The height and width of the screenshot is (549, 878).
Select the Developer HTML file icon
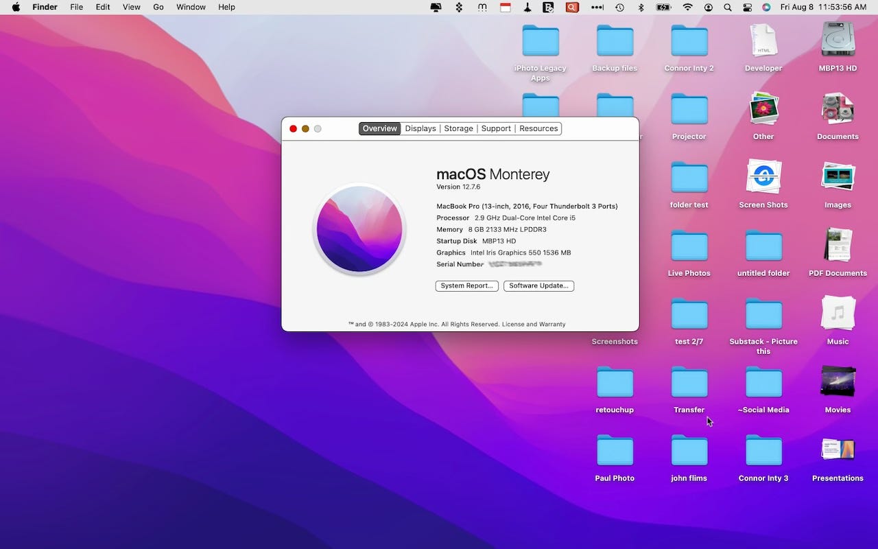pos(763,40)
